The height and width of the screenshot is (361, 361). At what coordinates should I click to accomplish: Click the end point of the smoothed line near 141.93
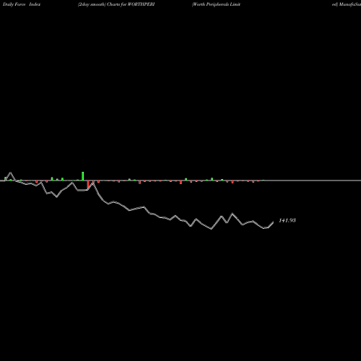tap(273, 222)
